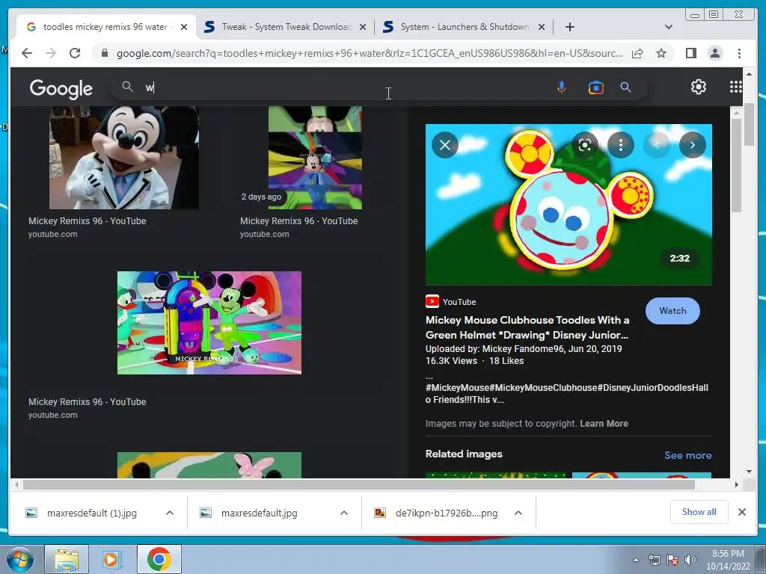Switch to the Tweak - System Tweak tab

pos(286,27)
